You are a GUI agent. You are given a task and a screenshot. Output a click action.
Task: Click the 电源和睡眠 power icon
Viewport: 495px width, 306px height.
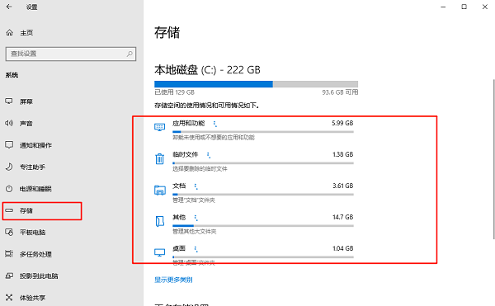(x=9, y=189)
